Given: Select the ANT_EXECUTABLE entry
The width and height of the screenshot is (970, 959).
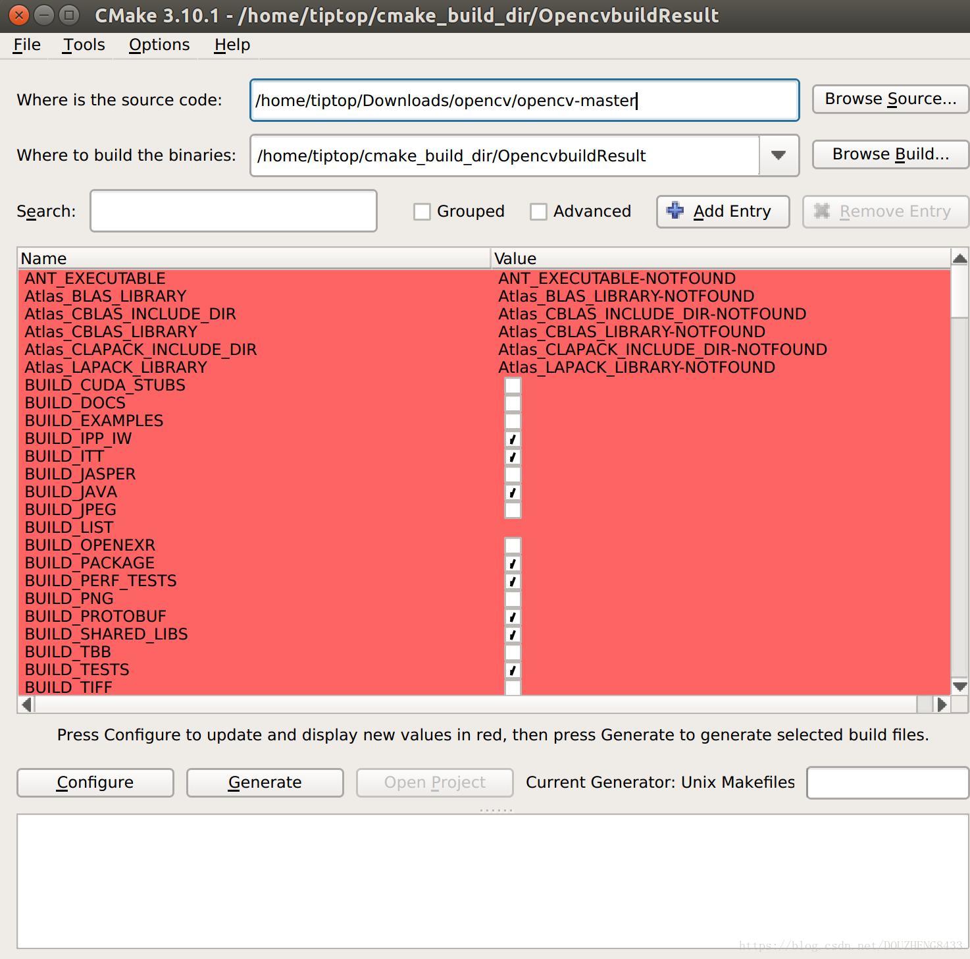Looking at the screenshot, I should click(x=95, y=279).
